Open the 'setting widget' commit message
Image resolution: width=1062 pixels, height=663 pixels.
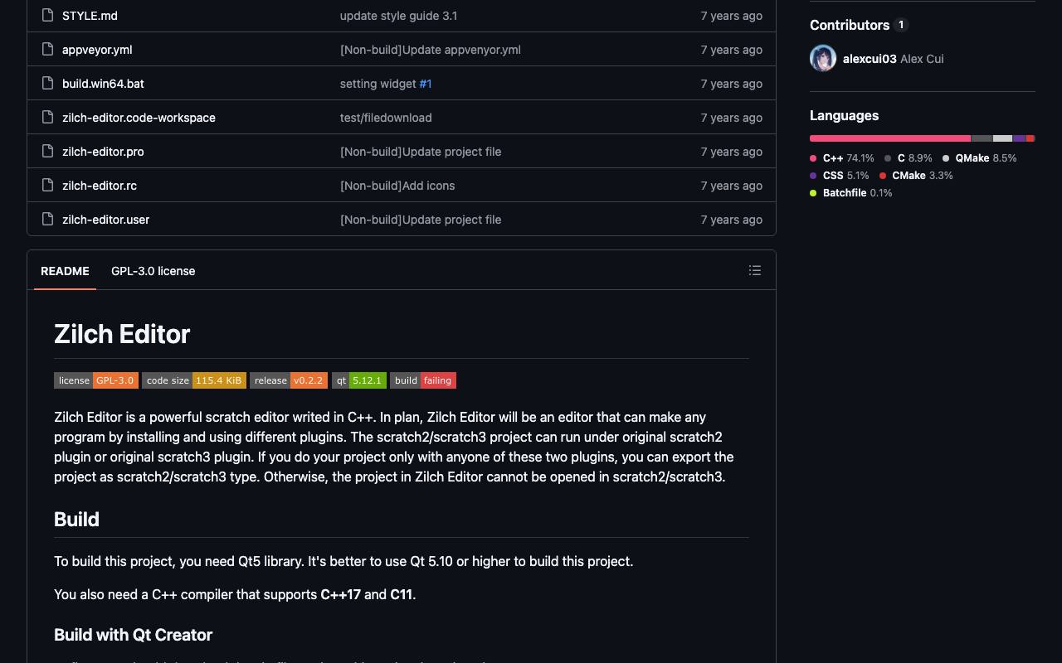point(378,84)
